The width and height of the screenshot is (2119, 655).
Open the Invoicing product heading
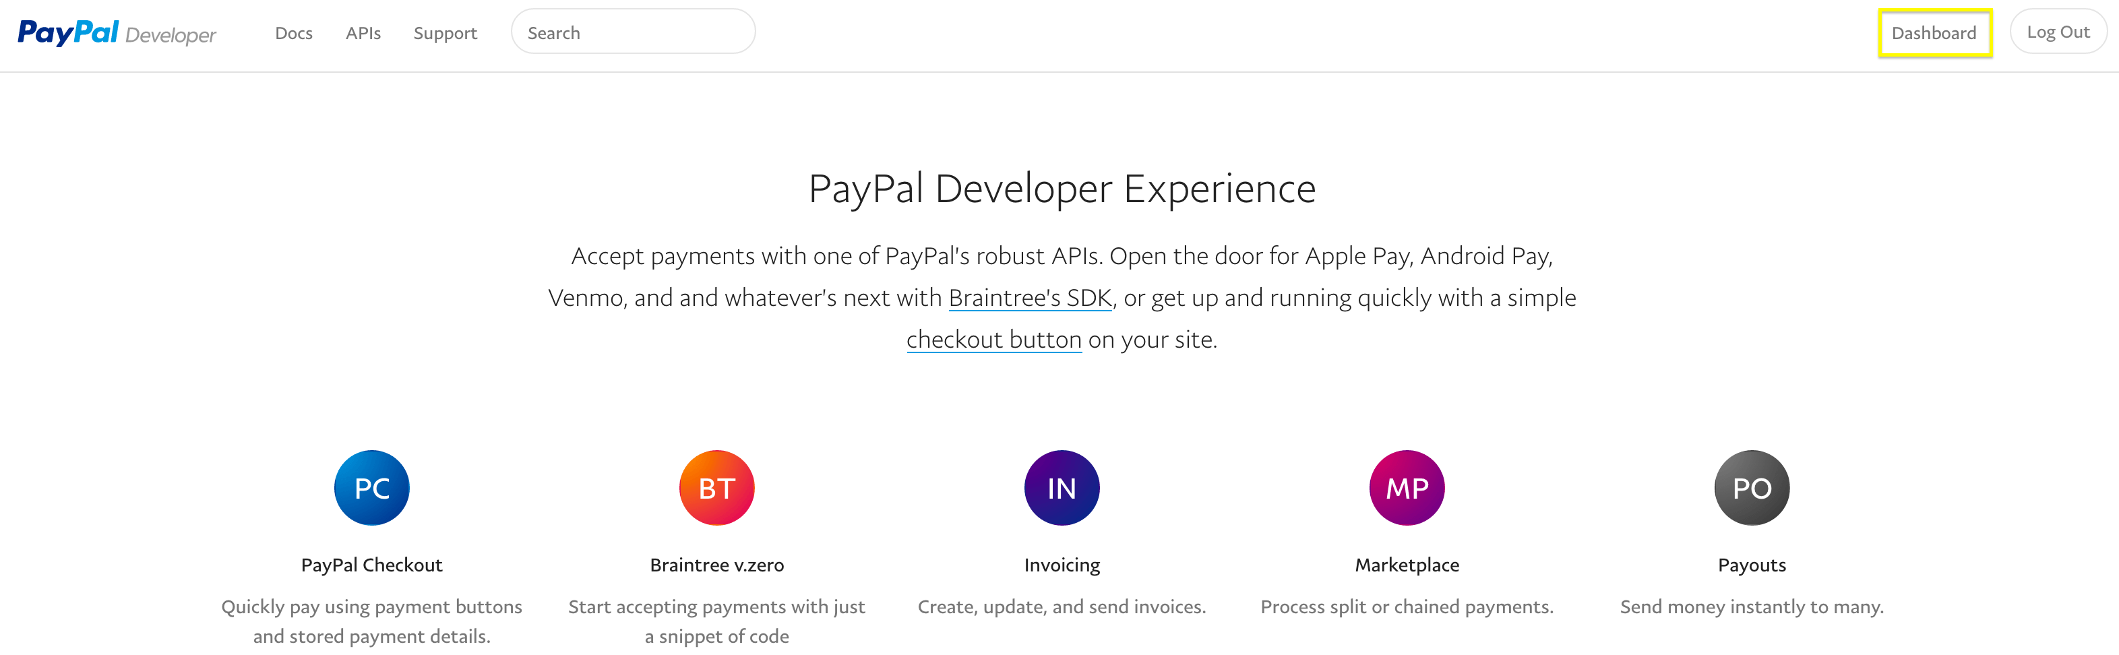tap(1061, 565)
